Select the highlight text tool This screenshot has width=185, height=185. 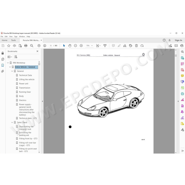[119, 46]
